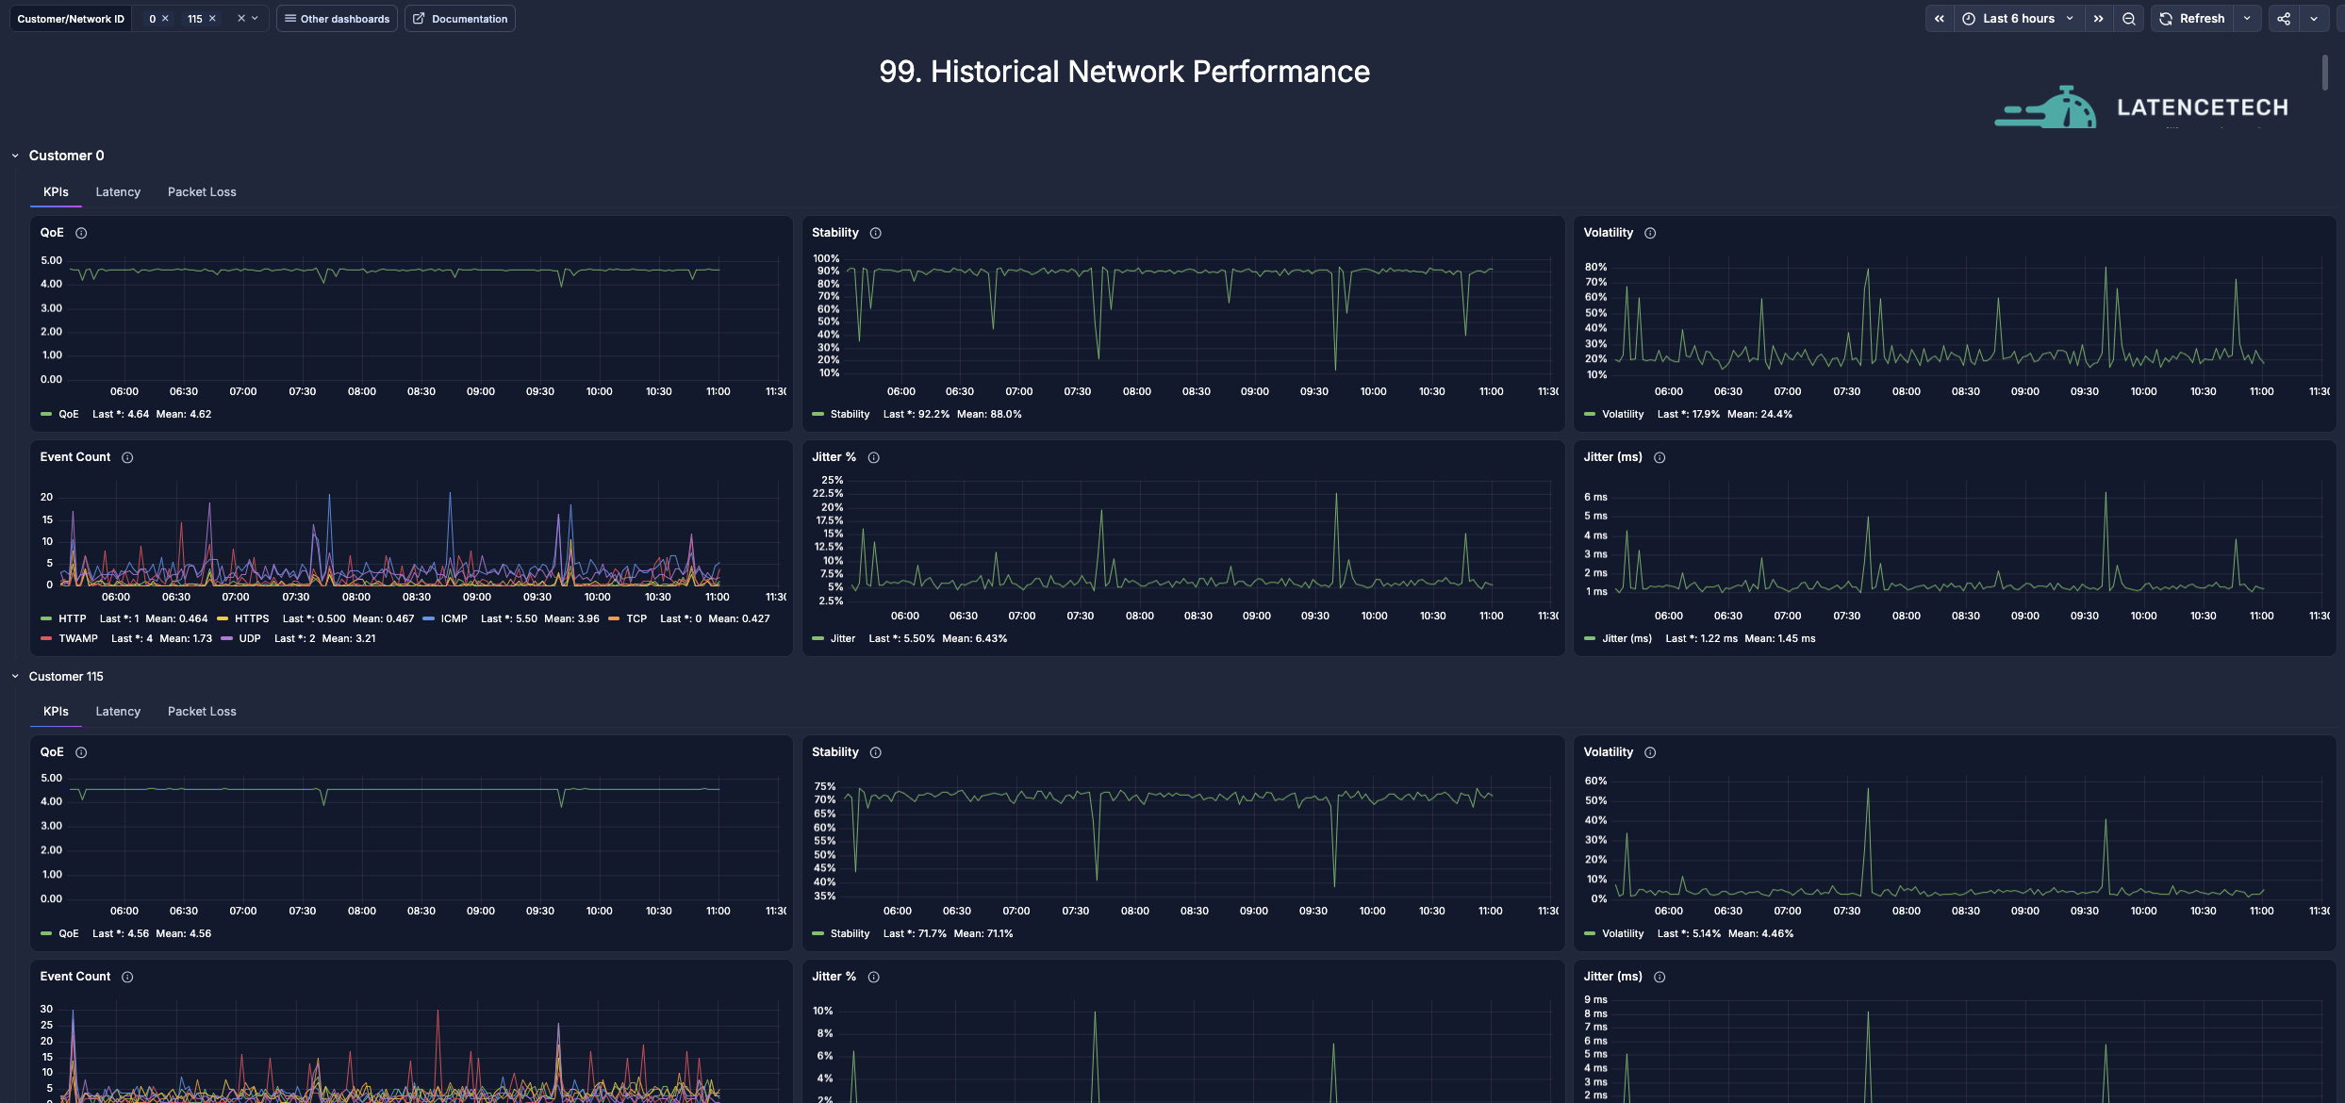Viewport: 2345px width, 1103px height.
Task: Switch to Latency tab under Customer 115
Action: pyautogui.click(x=118, y=712)
